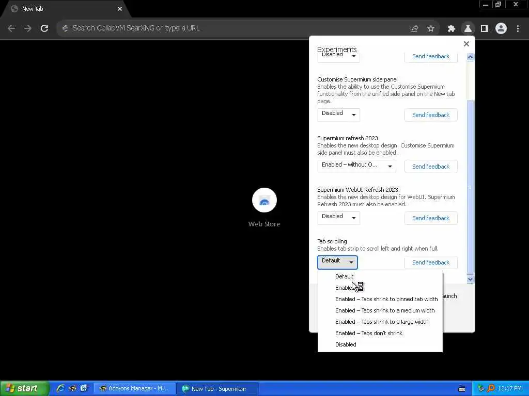
Task: Open Customise Supermium side panel dropdown
Action: [x=338, y=115]
